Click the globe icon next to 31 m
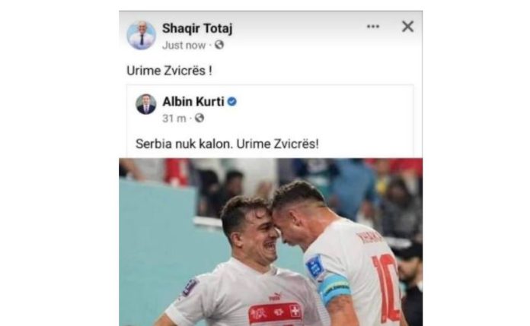The width and height of the screenshot is (530, 326). (200, 118)
